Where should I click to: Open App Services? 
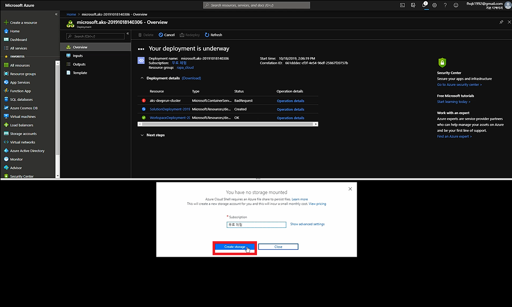pyautogui.click(x=16, y=82)
